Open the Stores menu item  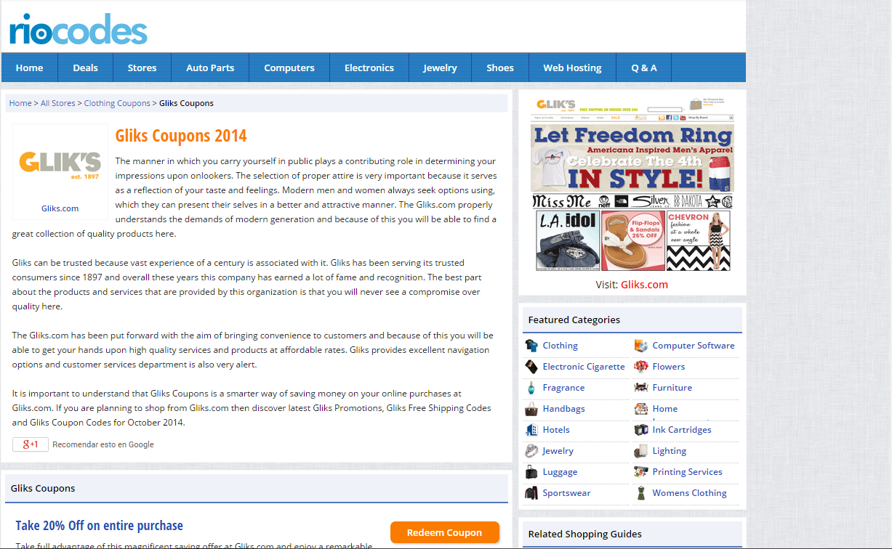tap(142, 68)
